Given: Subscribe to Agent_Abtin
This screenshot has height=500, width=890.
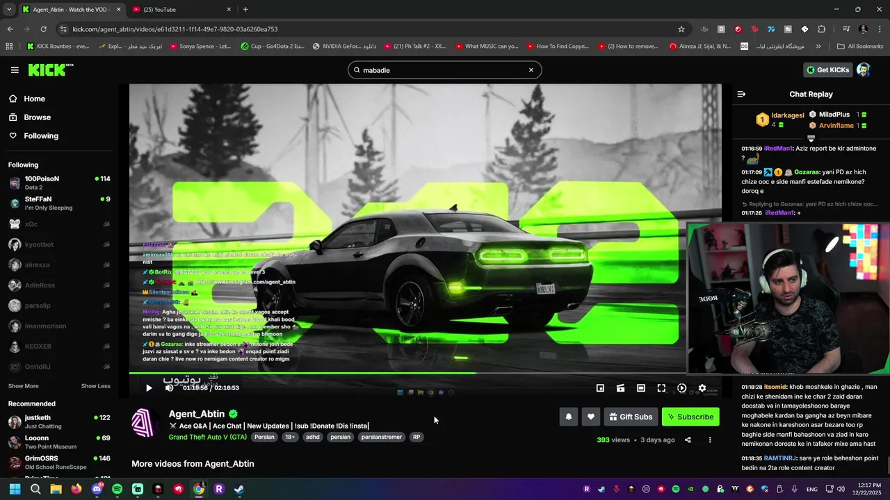Looking at the screenshot, I should (x=690, y=417).
